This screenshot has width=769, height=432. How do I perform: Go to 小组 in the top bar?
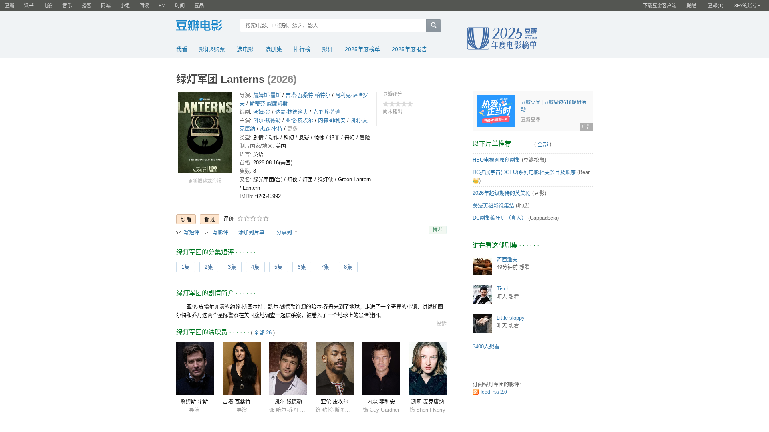coord(125,6)
